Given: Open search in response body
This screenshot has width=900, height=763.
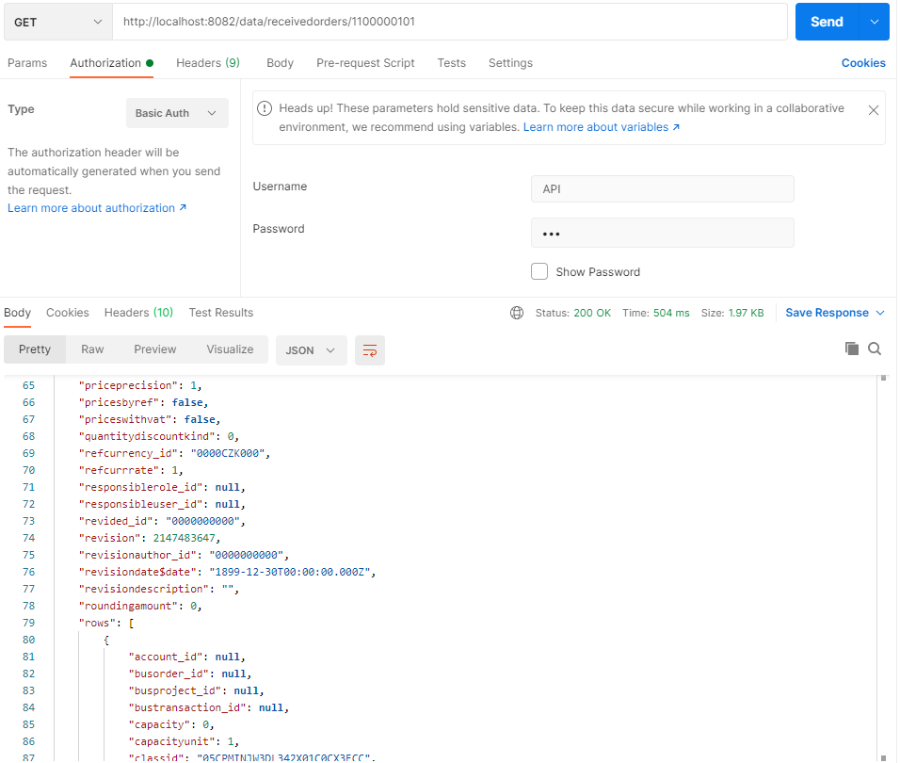Looking at the screenshot, I should [x=875, y=349].
